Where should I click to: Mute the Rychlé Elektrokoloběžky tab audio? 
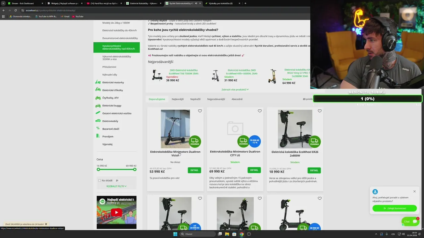pyautogui.click(x=196, y=3)
